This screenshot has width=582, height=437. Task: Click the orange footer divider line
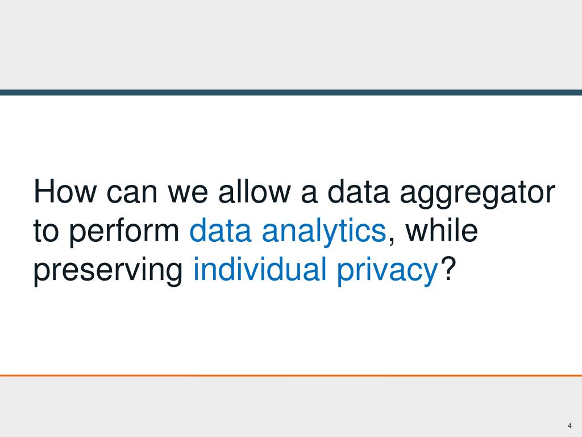[x=291, y=376]
